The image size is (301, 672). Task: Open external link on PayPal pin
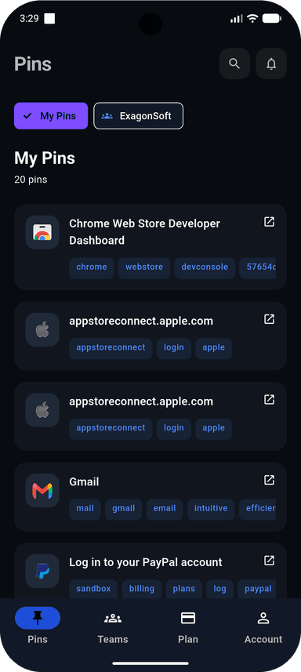point(269,560)
